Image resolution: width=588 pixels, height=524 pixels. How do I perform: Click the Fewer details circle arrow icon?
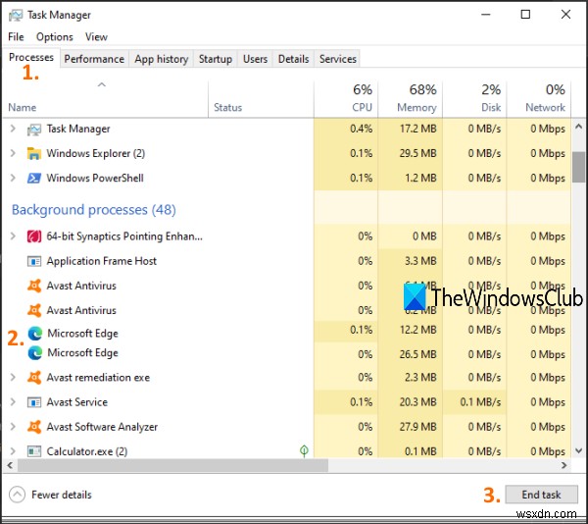[18, 495]
